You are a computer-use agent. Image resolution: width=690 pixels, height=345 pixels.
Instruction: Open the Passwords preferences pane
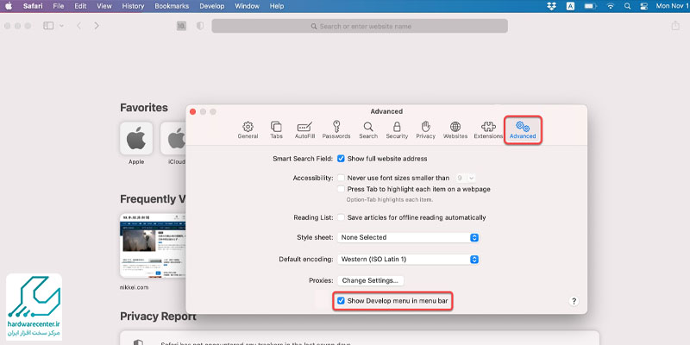(x=336, y=130)
